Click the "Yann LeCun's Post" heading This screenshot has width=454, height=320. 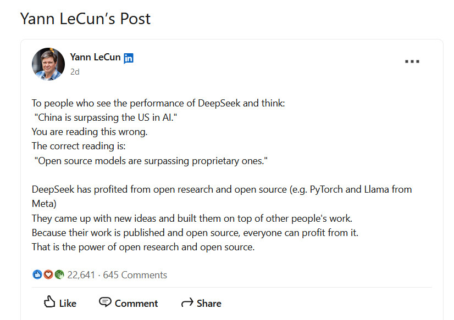[x=85, y=19]
